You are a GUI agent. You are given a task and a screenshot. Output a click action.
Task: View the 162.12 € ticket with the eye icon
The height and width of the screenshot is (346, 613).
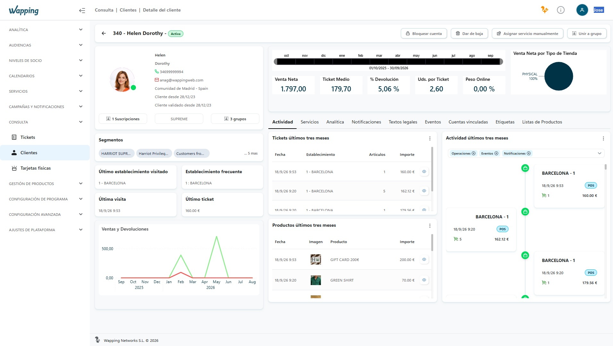(x=424, y=191)
